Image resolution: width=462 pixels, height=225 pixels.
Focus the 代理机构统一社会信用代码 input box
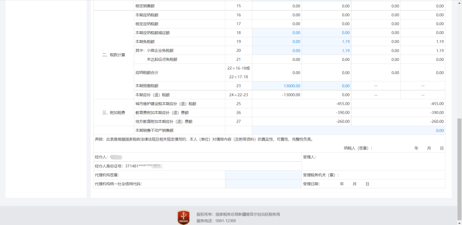point(263,184)
